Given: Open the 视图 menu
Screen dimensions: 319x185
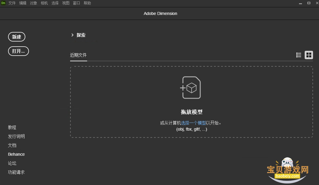Looking at the screenshot, I should click(x=66, y=3).
